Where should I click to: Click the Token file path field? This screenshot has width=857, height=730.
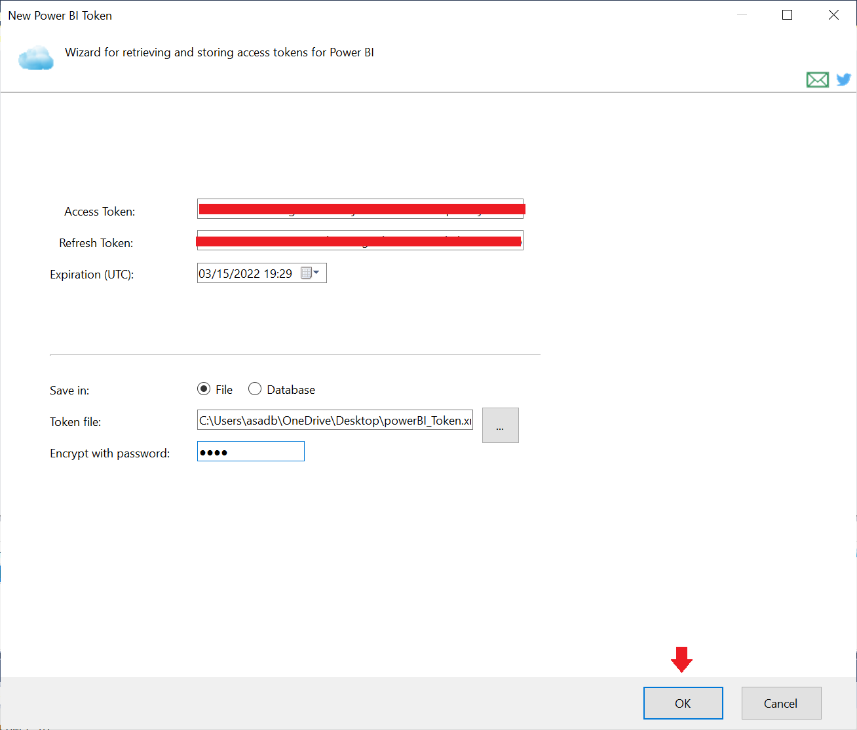[x=335, y=420]
